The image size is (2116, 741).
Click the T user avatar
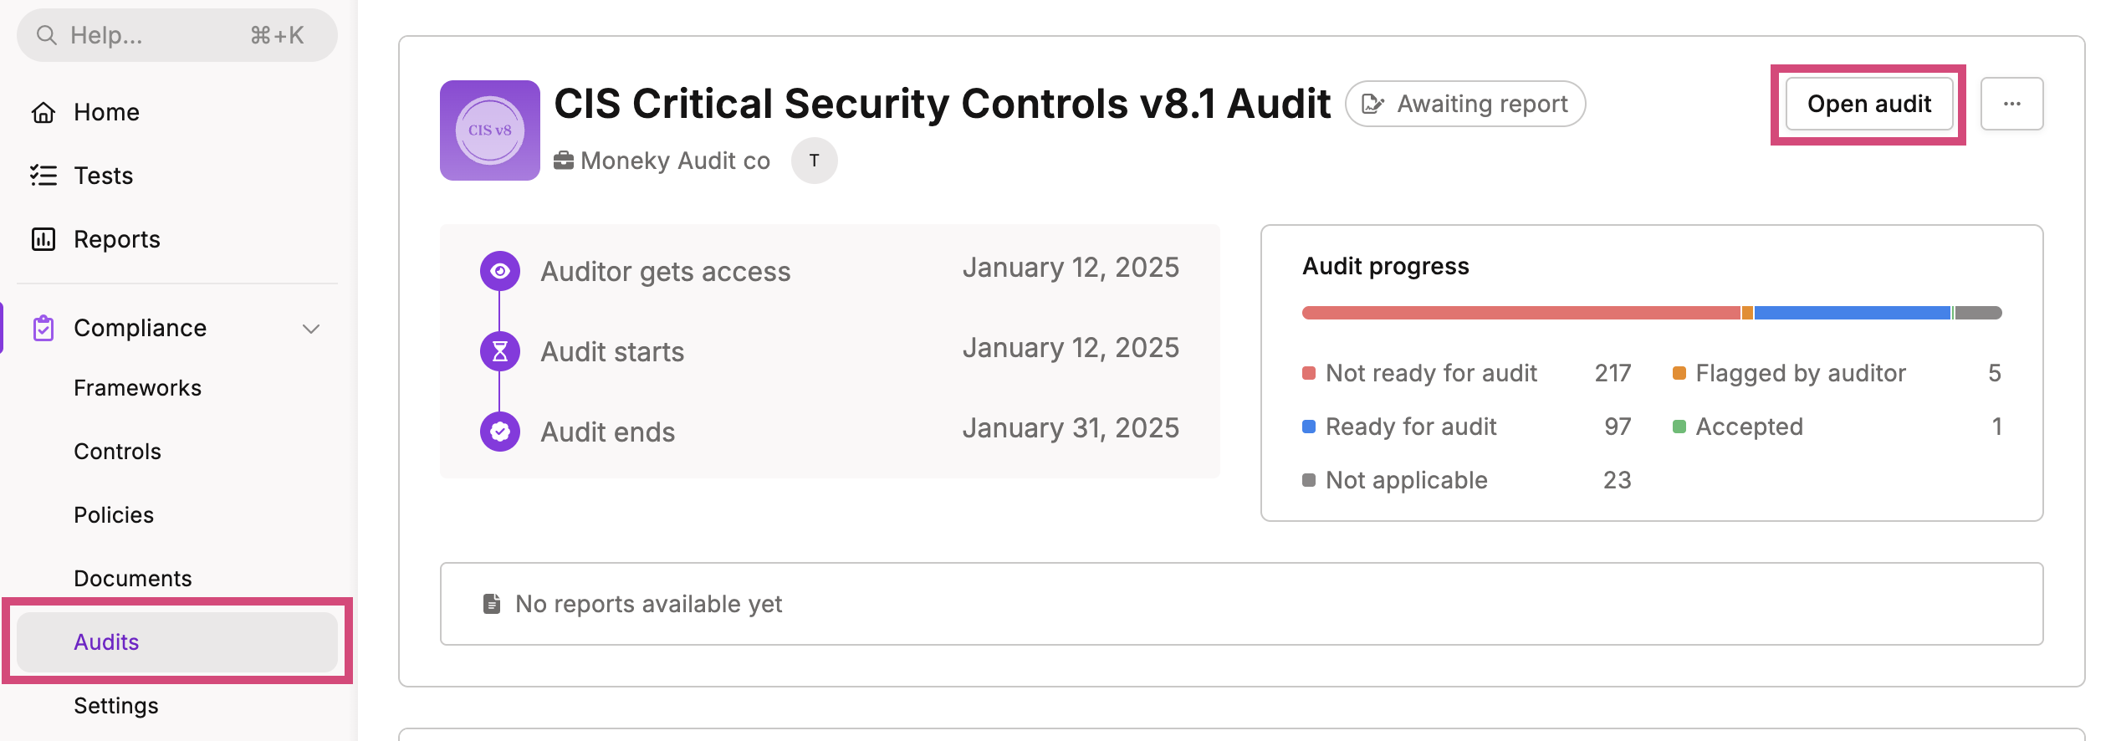click(x=814, y=161)
